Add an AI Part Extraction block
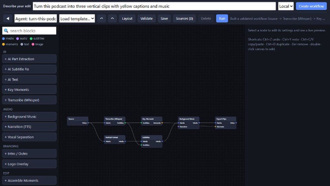330x186 pixels. coord(29,59)
